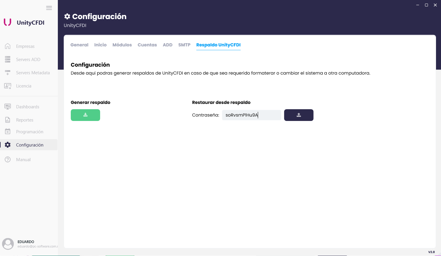This screenshot has width=441, height=256.
Task: Switch to the Inicio tab
Action: point(100,45)
